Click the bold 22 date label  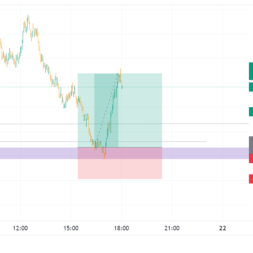222,228
